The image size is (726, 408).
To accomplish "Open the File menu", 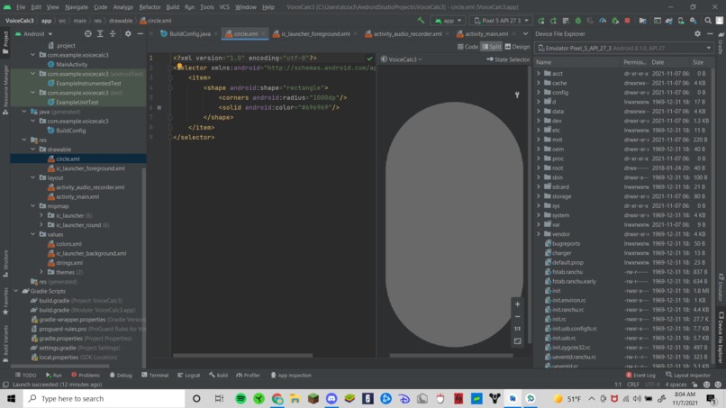I will 21,7.
